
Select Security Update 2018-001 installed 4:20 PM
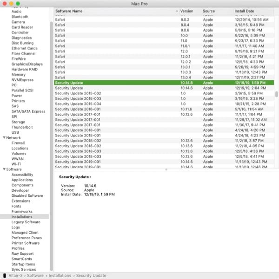(164, 130)
